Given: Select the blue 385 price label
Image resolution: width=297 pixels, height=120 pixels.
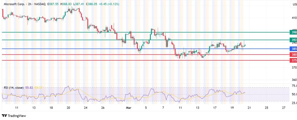Looking at the screenshot, I should (x=293, y=49).
